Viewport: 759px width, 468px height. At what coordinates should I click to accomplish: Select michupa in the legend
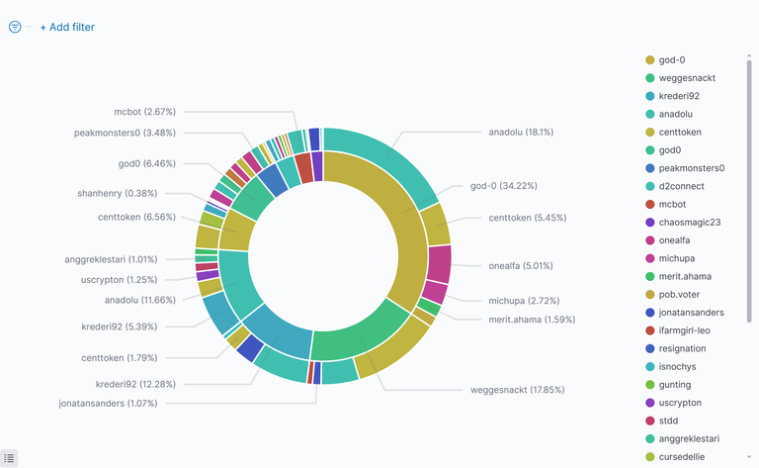pyautogui.click(x=676, y=258)
